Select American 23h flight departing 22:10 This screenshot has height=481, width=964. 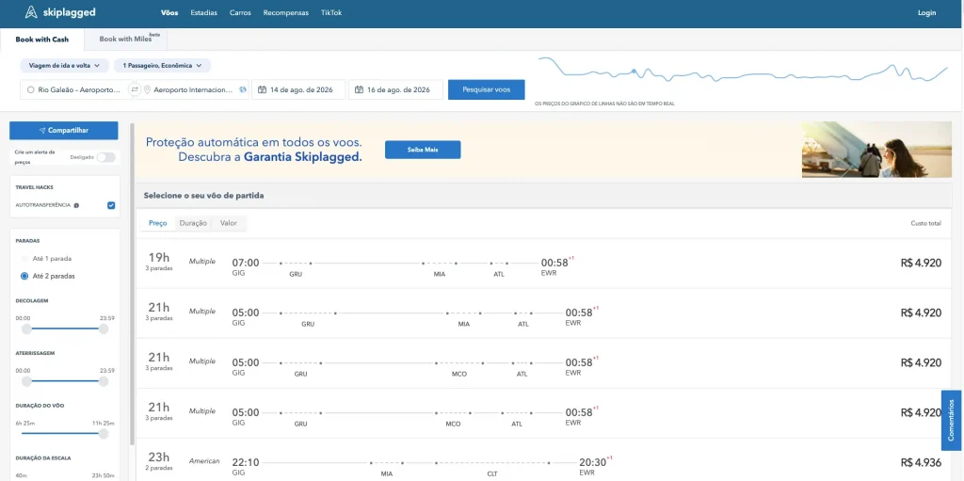pos(544,460)
